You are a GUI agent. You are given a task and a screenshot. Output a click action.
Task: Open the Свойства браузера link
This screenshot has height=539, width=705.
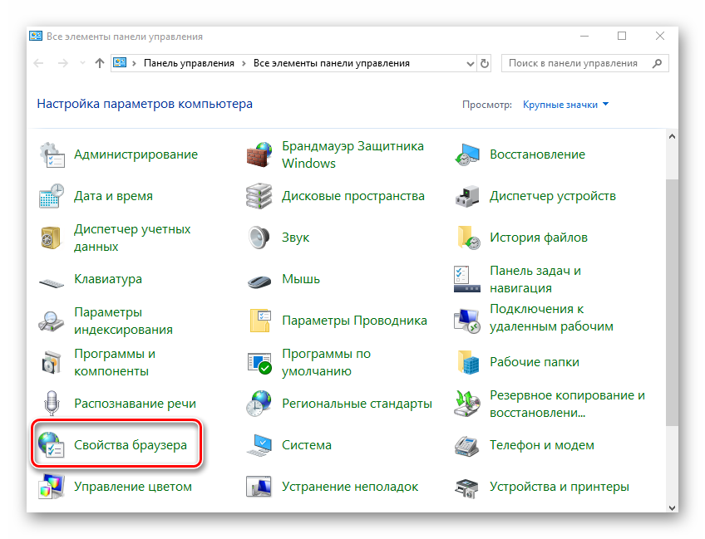[x=131, y=445]
